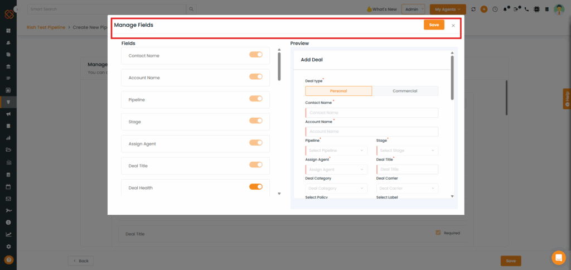
Task: Click the bottom-right page Save button
Action: (511, 261)
